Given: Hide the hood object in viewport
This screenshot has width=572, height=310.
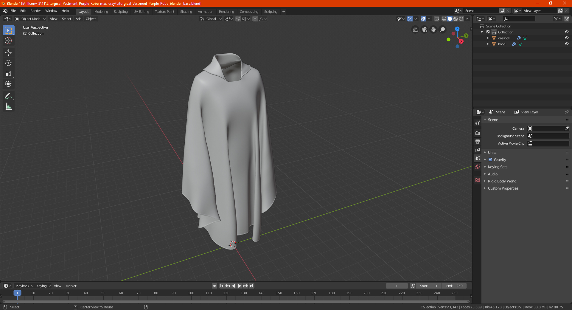Looking at the screenshot, I should click(567, 44).
